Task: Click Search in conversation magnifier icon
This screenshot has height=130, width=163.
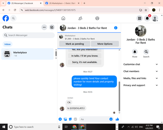Action: click(x=146, y=52)
